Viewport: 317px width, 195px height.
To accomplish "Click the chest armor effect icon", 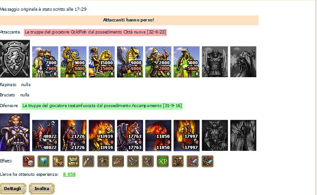I will [103, 161].
